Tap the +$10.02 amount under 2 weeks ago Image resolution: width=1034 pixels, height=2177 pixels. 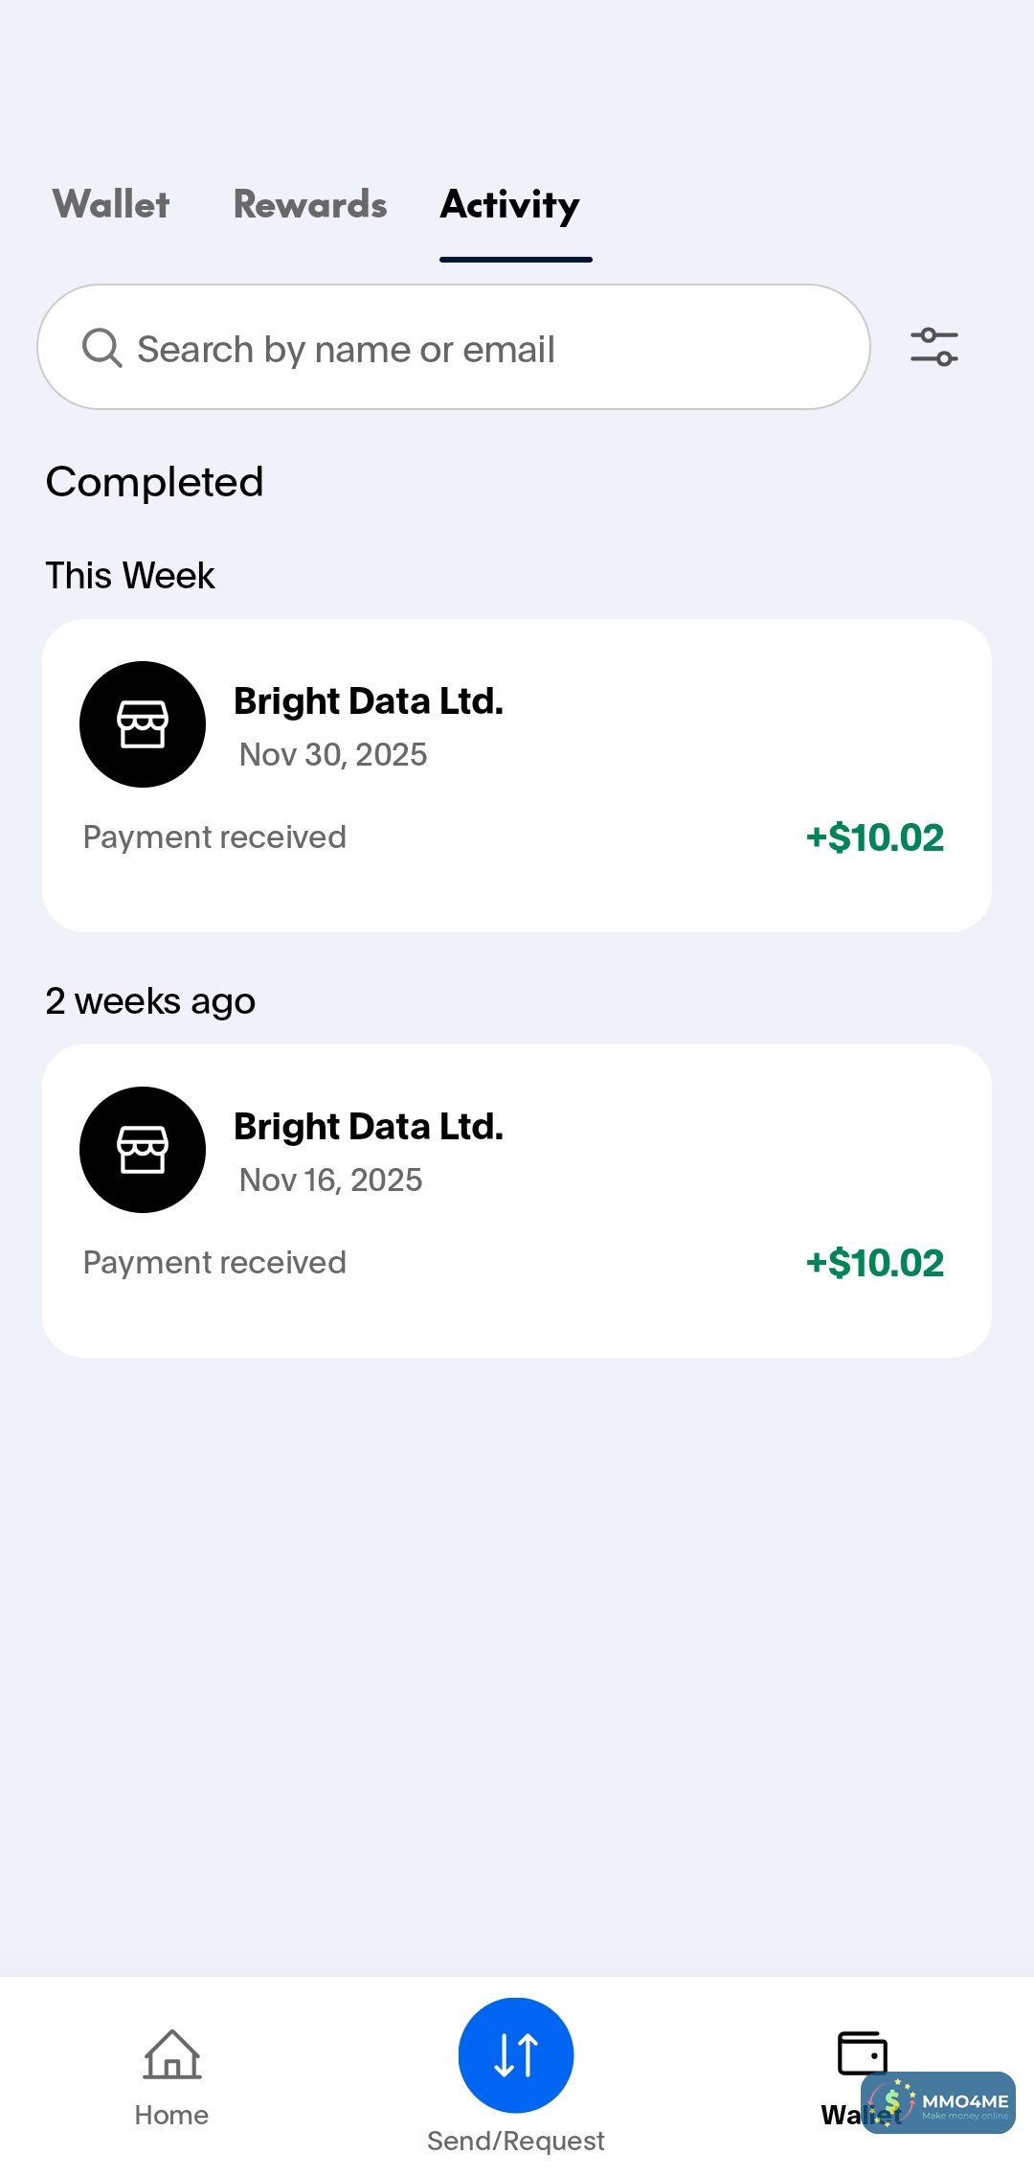point(875,1263)
